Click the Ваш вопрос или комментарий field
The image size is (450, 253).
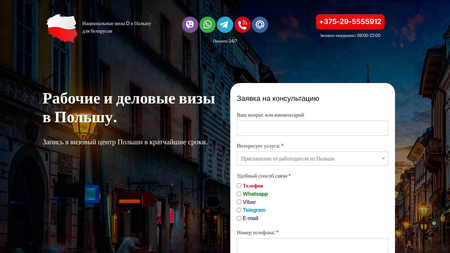tap(313, 128)
